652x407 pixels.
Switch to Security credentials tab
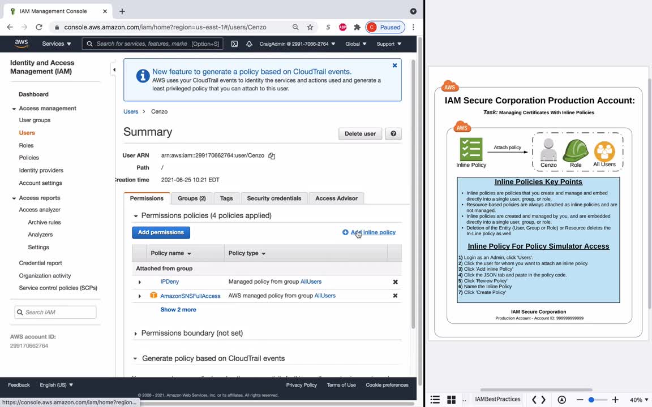tap(274, 198)
